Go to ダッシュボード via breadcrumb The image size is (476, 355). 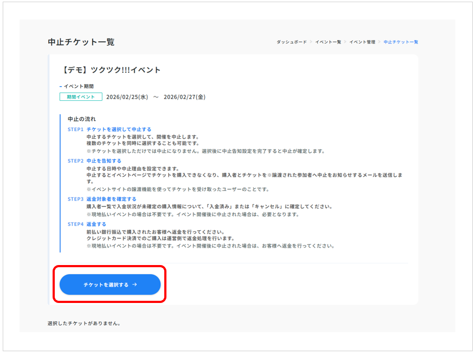[291, 42]
